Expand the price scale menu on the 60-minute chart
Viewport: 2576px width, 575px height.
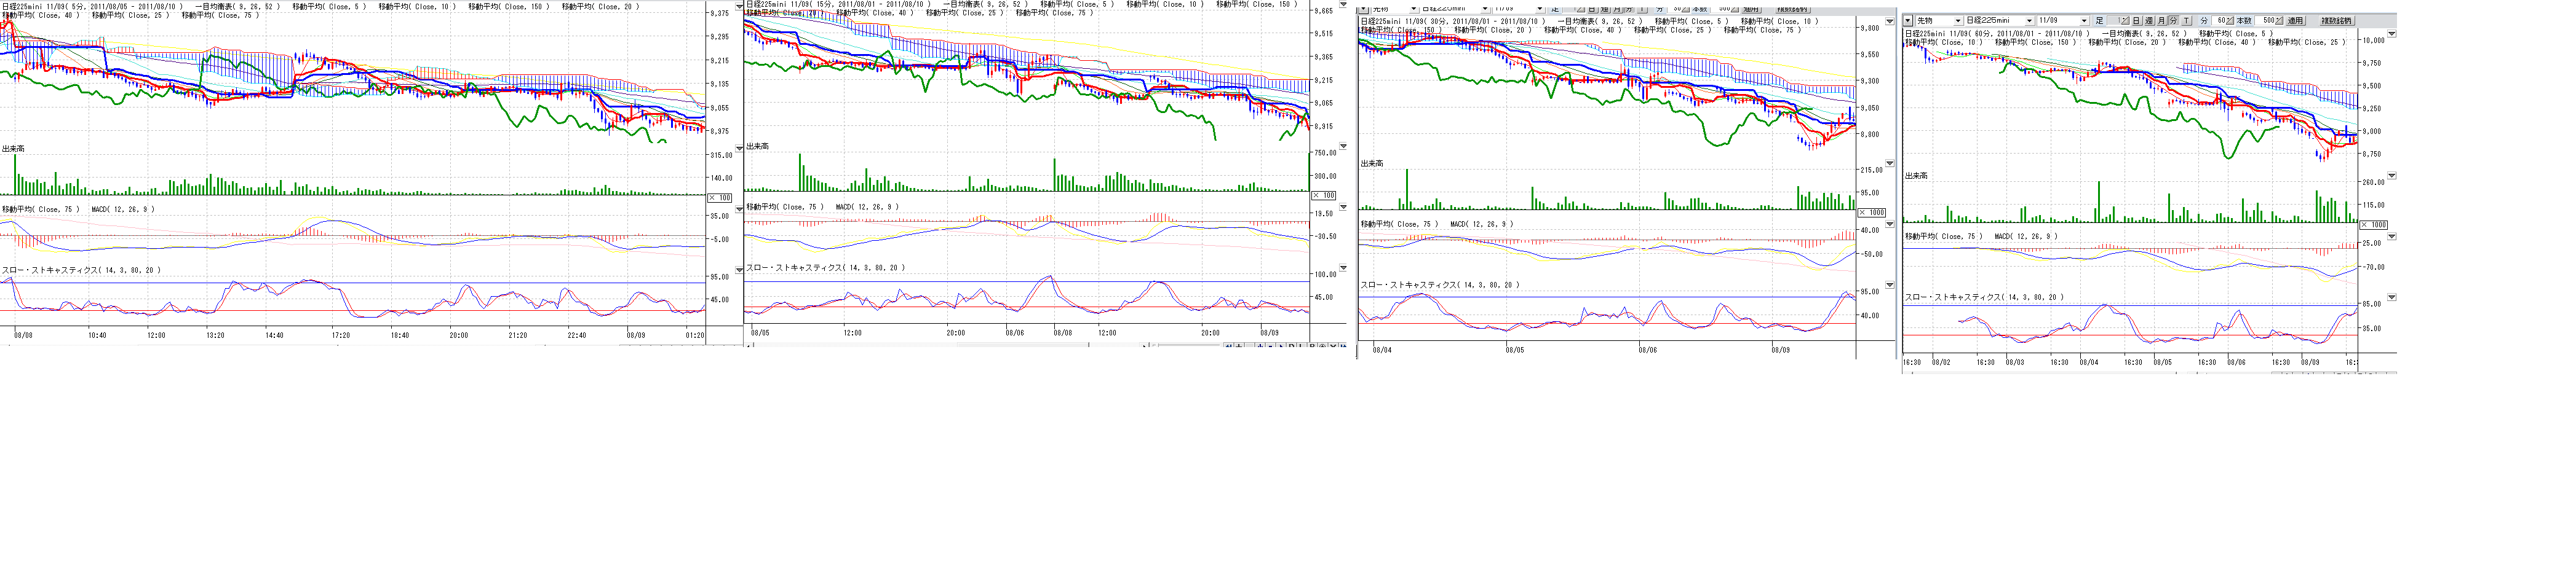click(2391, 34)
